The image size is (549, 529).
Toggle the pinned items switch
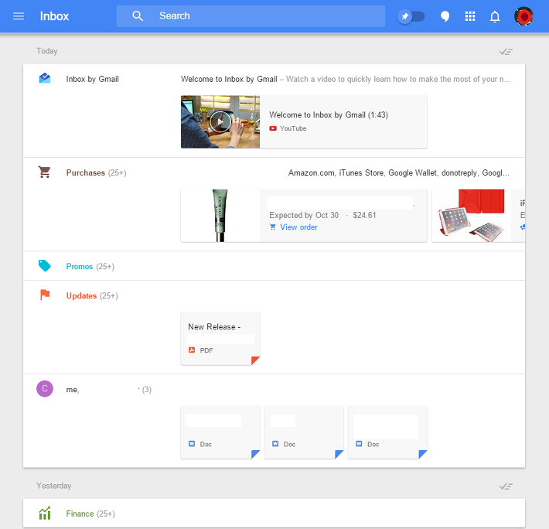point(411,16)
